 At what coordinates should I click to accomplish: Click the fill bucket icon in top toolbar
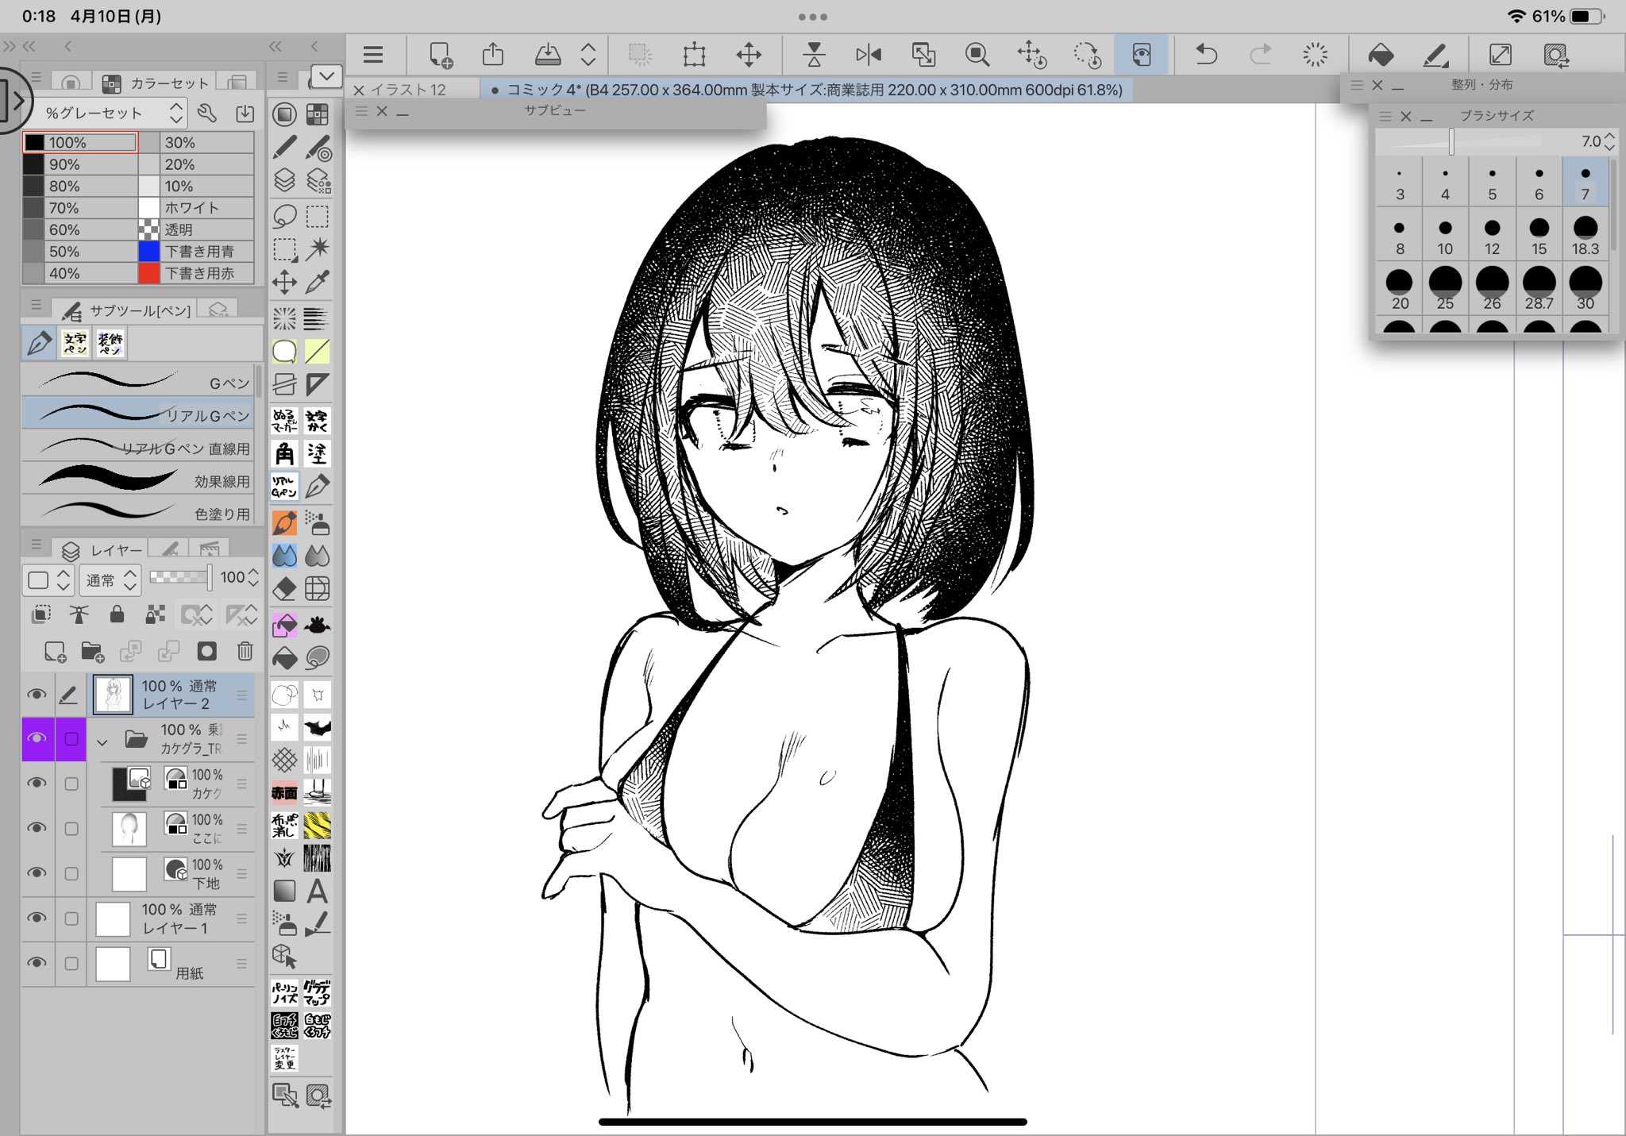pos(1381,55)
